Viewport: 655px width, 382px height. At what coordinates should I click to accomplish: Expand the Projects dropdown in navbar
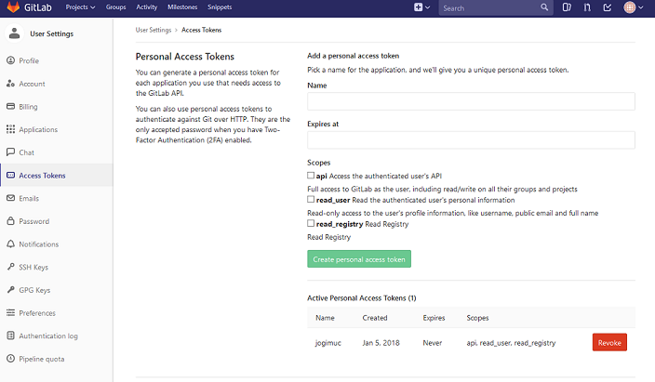pos(81,7)
